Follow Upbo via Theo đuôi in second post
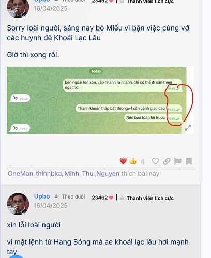Image resolution: width=211 pixels, height=258 pixels. coord(70,196)
